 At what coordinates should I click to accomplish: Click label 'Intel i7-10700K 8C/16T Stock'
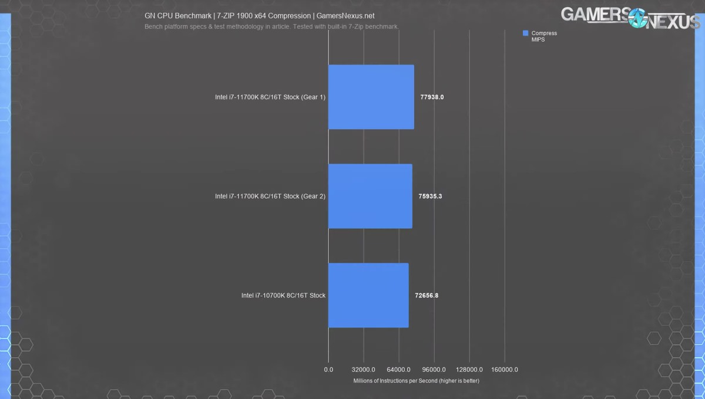283,296
